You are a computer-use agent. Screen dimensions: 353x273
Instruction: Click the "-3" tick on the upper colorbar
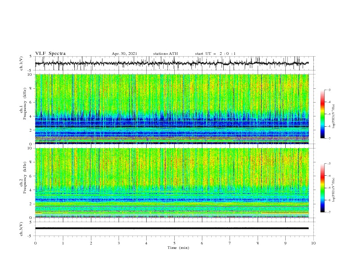pyautogui.click(x=328, y=90)
